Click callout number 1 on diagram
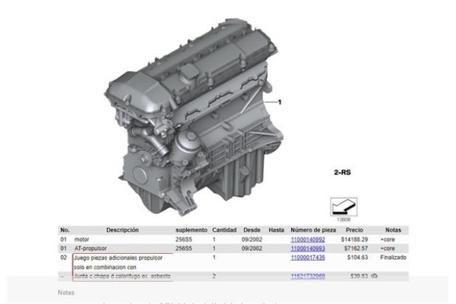456x304 pixels. tap(280, 102)
